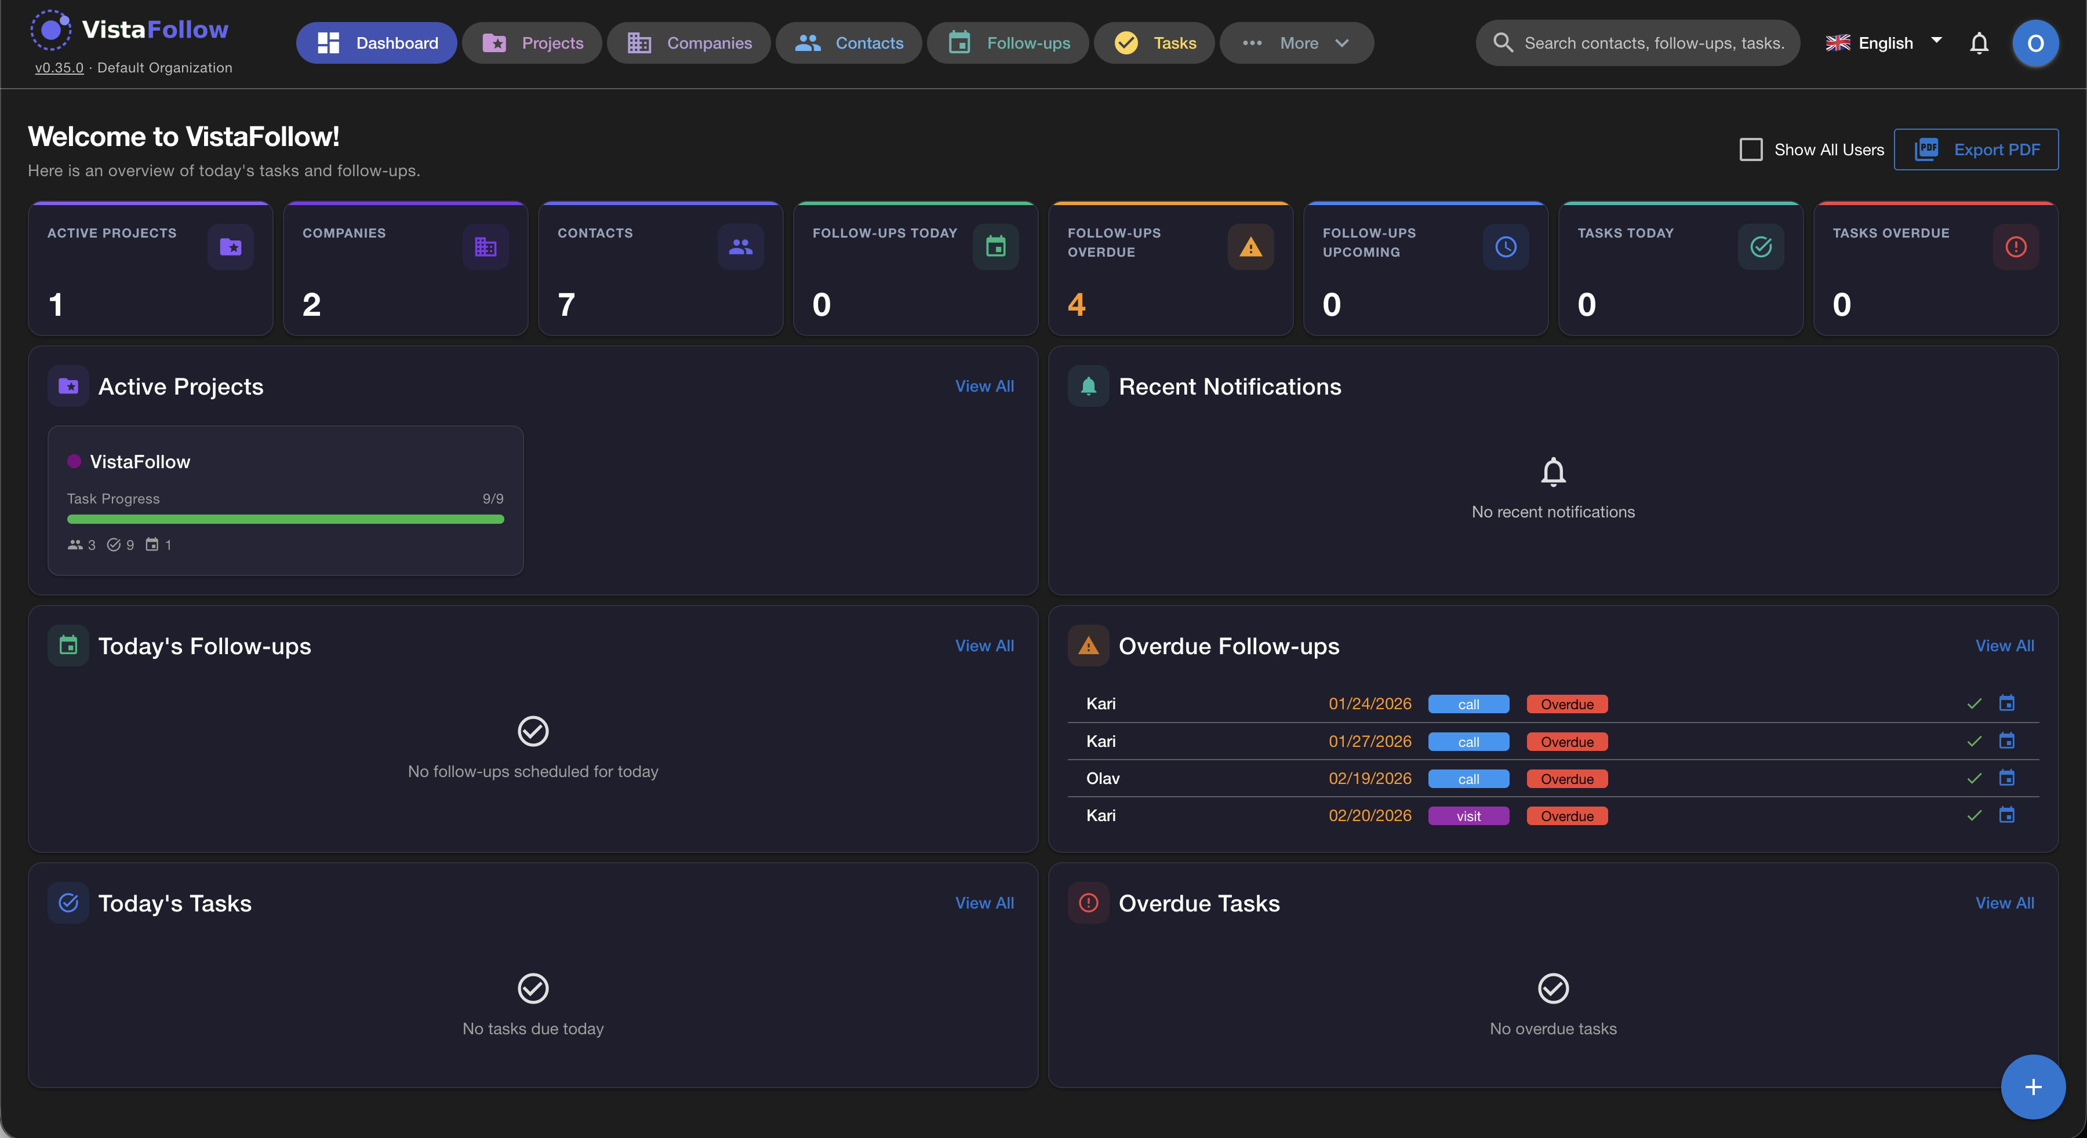
Task: Mark Kari's 01/24/2026 call as complete
Action: [1973, 704]
